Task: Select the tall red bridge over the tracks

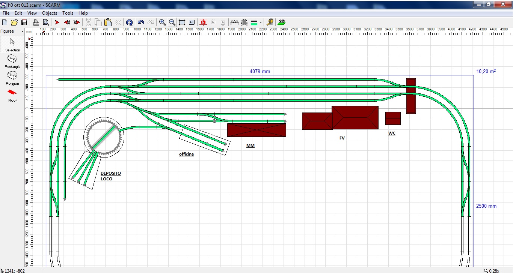Action: click(x=411, y=96)
